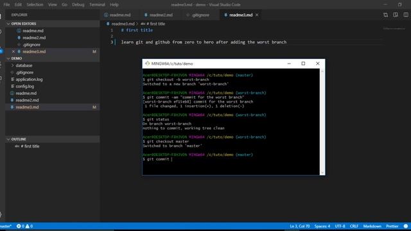Viewport: 411px width, 231px height.
Task: Click the 'git status' line in terminal
Action: coord(156,119)
